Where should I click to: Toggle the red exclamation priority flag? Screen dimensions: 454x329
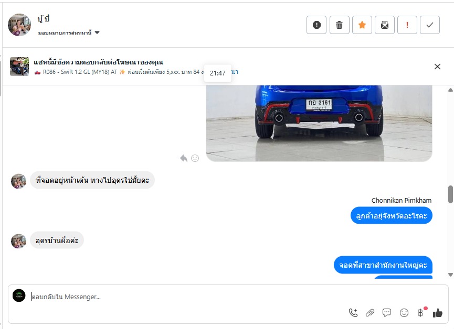click(x=407, y=25)
